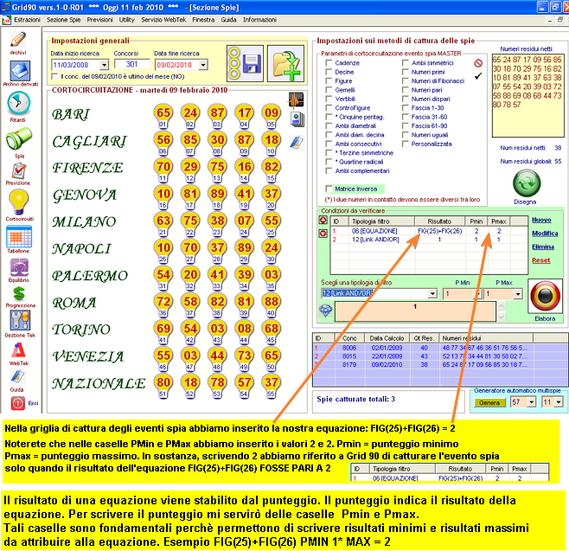Screen dimensions: 569x551
Task: Open Archivi derivati in the sidebar
Action: pos(20,71)
